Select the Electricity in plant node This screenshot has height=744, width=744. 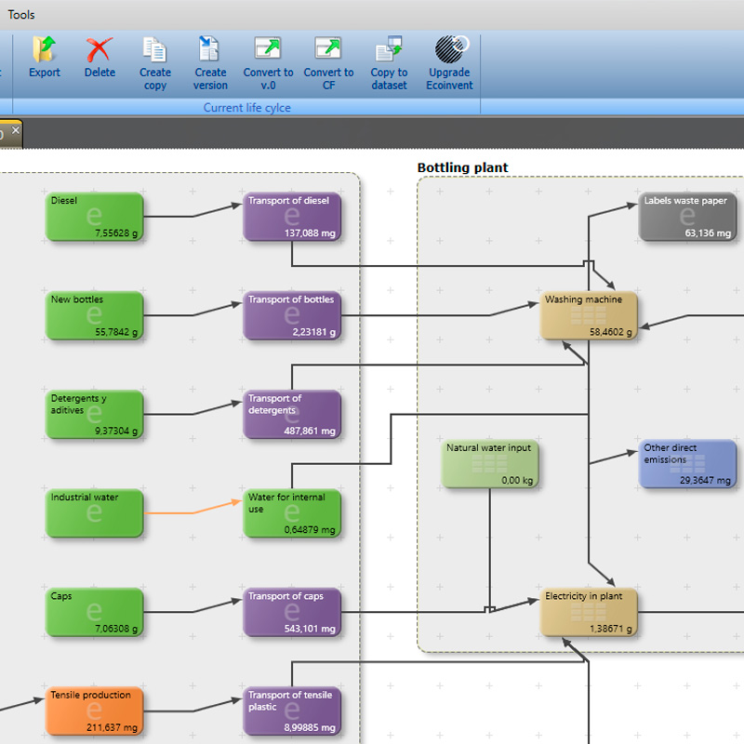[x=590, y=613]
